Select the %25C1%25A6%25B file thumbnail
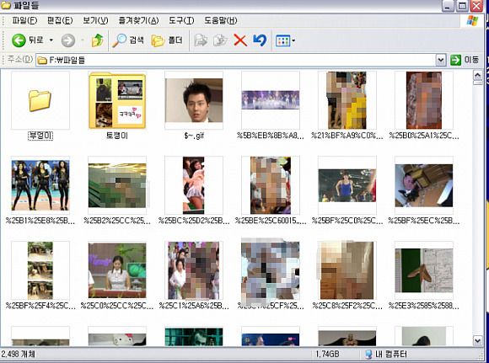 (194, 270)
